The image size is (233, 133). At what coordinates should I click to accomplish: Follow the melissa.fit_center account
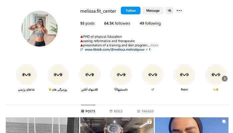coord(130,11)
